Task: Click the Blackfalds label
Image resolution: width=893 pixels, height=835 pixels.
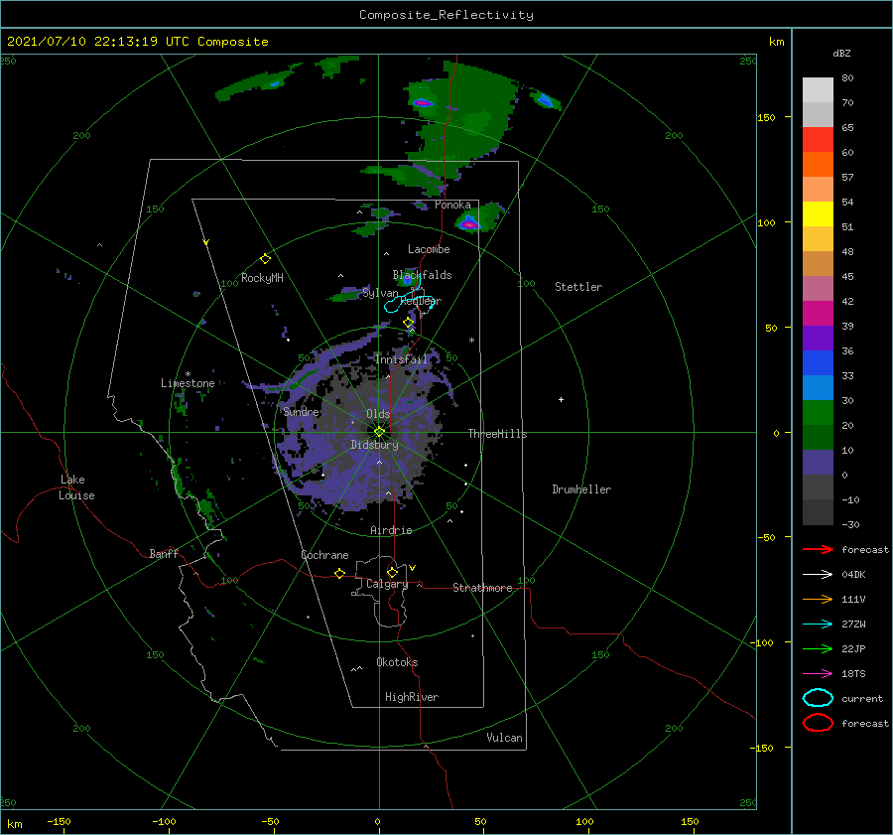Action: 422,275
